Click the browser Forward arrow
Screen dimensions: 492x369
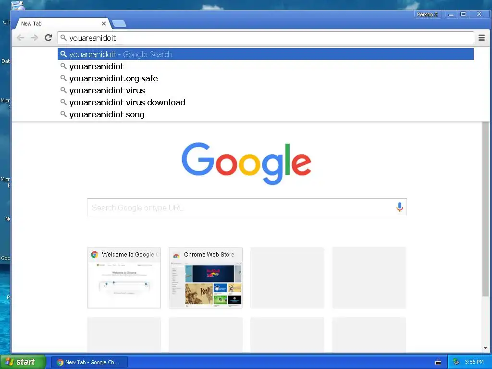click(x=34, y=38)
